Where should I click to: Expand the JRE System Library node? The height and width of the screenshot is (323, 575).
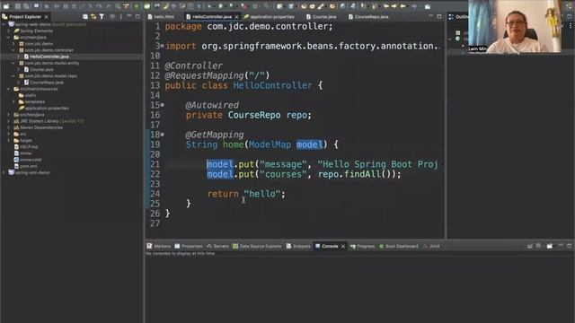(x=9, y=121)
